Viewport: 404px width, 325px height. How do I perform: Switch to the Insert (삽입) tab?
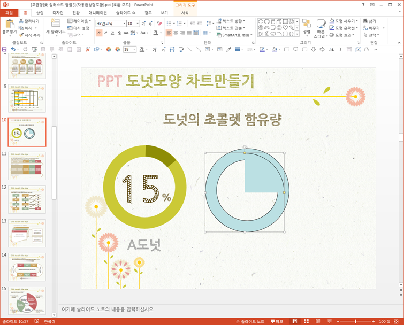pyautogui.click(x=40, y=13)
